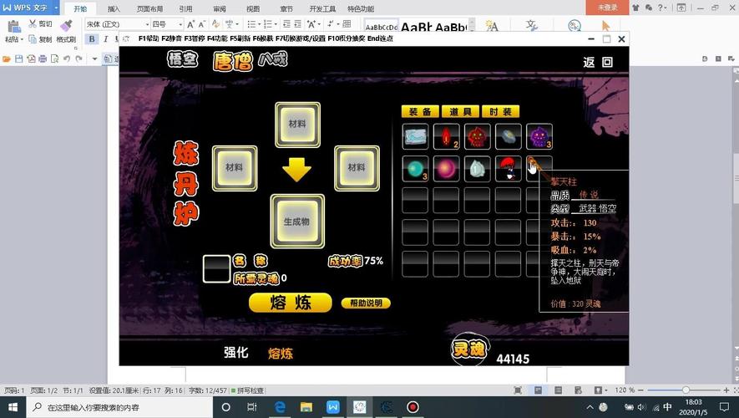The width and height of the screenshot is (739, 418).
Task: Click the ice-blue slab item in first slot
Action: coord(415,136)
